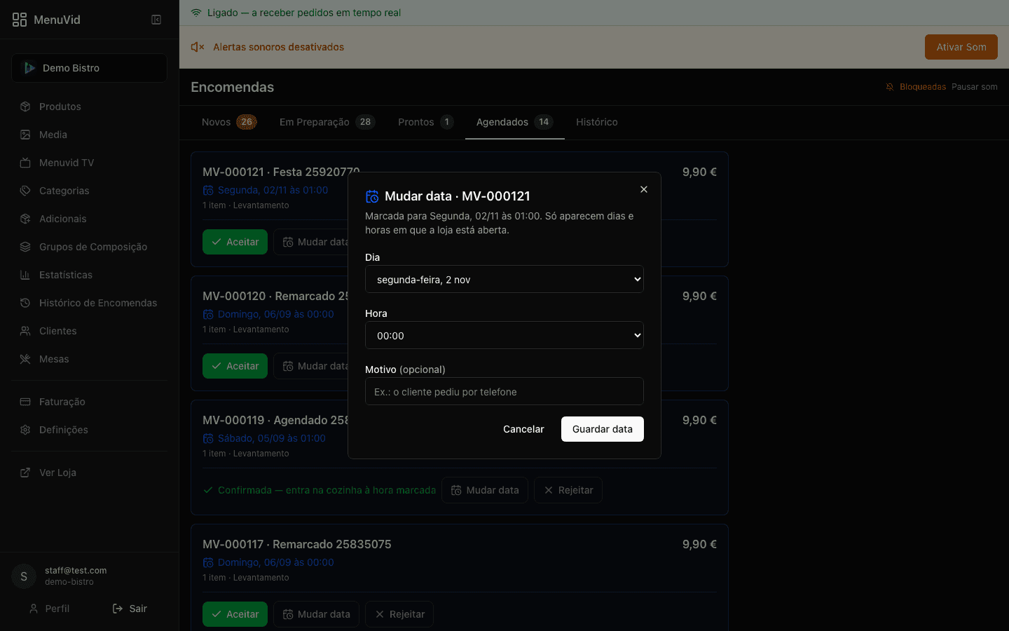The width and height of the screenshot is (1009, 631).
Task: Click the Grupos de Composição layers icon
Action: (25, 247)
